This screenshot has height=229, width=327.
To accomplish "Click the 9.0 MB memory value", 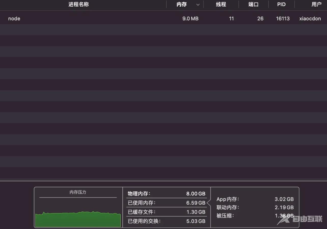I will click(190, 19).
